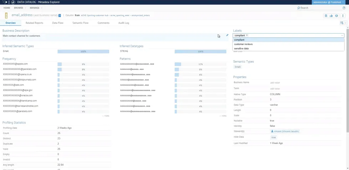Click the Email 100% semantic type bar
Screen dimensions: 349x170
[x=83, y=51]
